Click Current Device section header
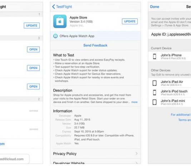191x166 pixels. [161, 48]
